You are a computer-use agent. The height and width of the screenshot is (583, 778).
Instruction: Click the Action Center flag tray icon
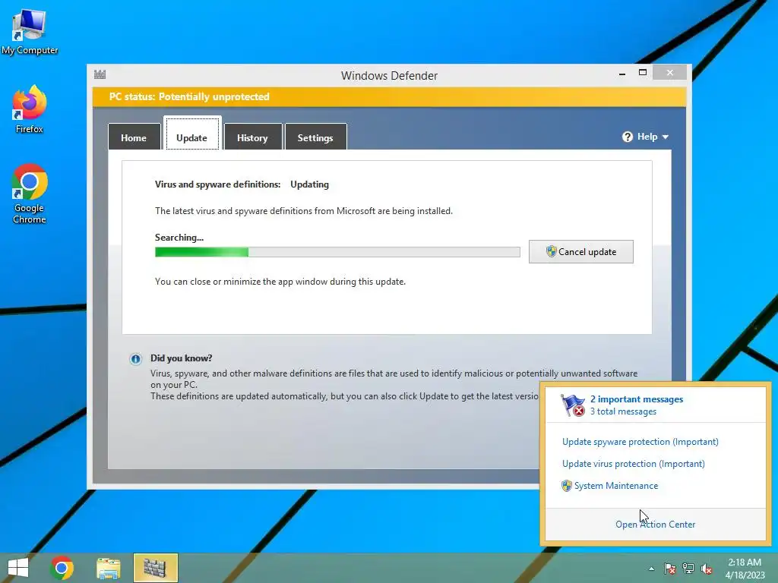[670, 569]
